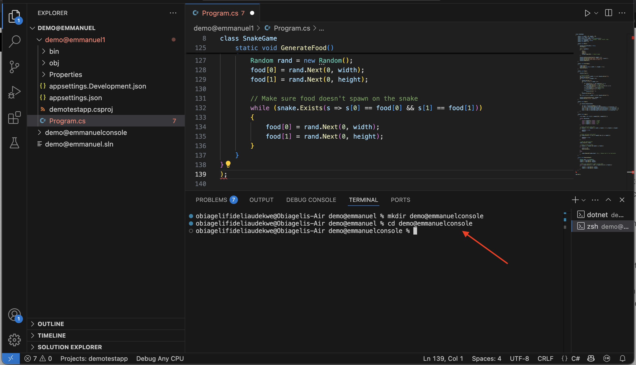Open errors and warnings count in status bar

38,358
